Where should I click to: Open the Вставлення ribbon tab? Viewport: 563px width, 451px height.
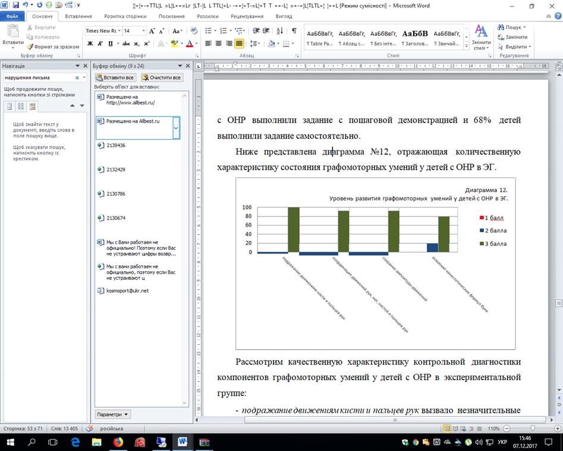77,17
